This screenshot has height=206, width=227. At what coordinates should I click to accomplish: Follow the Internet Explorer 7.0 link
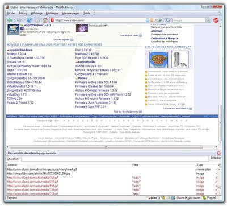pyautogui.click(x=19, y=74)
